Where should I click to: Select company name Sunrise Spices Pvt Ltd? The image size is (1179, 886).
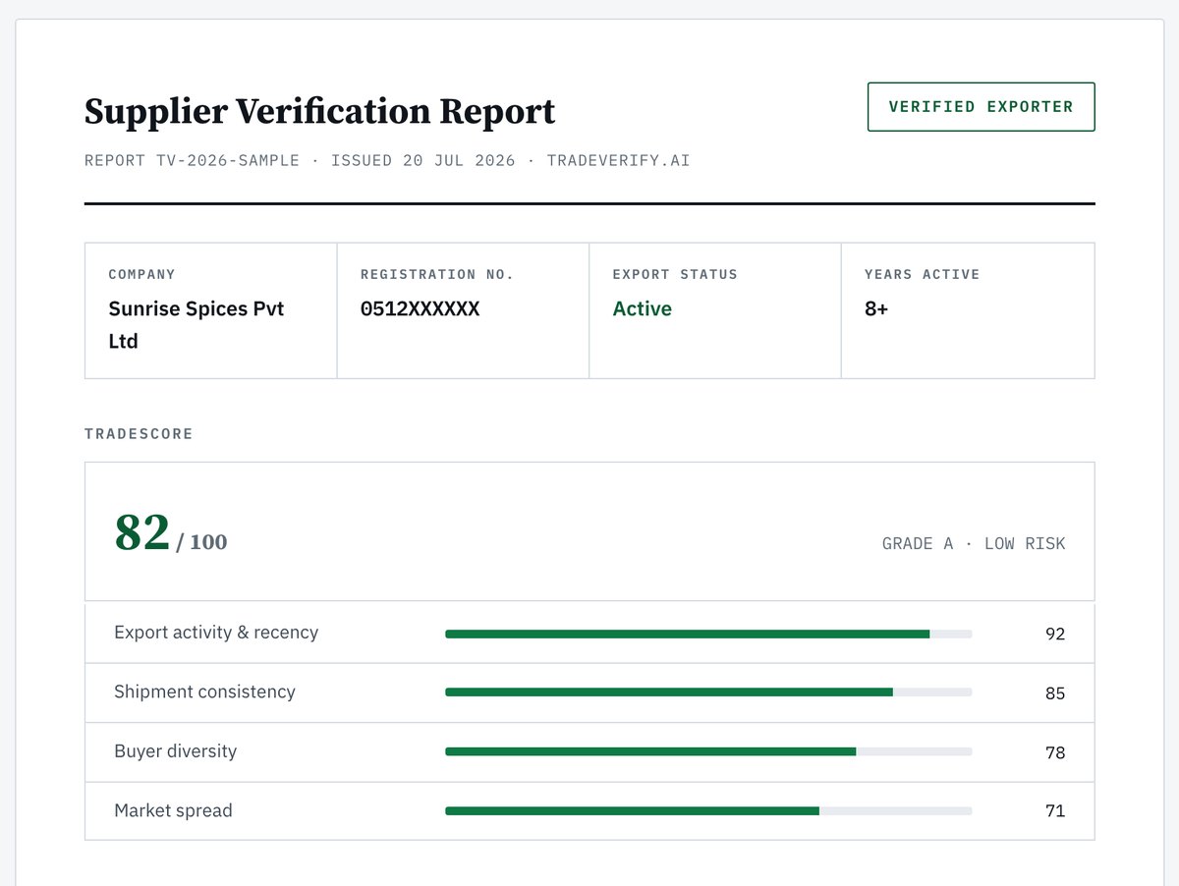(x=196, y=325)
